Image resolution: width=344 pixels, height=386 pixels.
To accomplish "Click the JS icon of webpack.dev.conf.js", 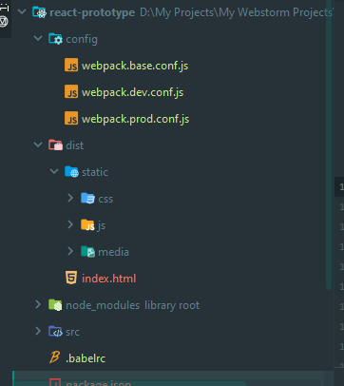I will (x=71, y=92).
